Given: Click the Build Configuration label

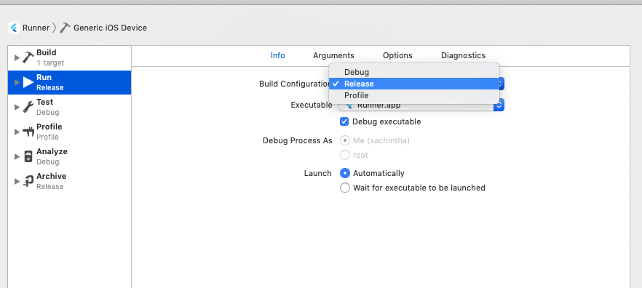Looking at the screenshot, I should click(294, 84).
